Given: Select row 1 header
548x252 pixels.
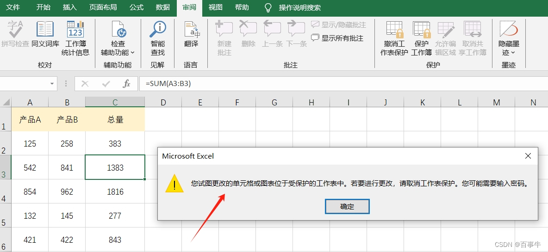Looking at the screenshot, I should click(6, 119).
